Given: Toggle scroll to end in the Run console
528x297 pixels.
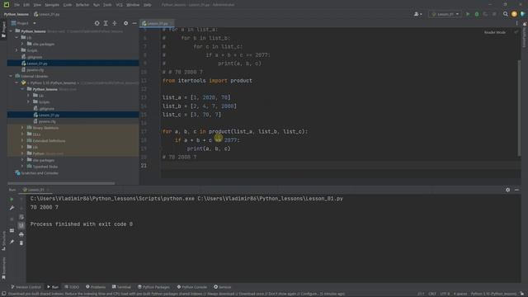Looking at the screenshot, I should [21, 225].
